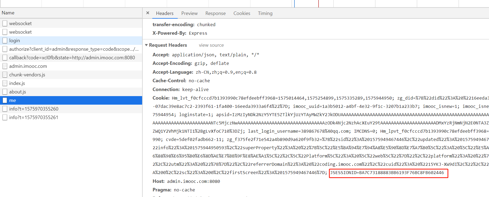Click the file icon beside info?t=1575970355261

5,117
